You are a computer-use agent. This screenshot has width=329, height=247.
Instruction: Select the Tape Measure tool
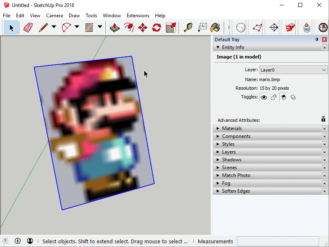pyautogui.click(x=188, y=28)
